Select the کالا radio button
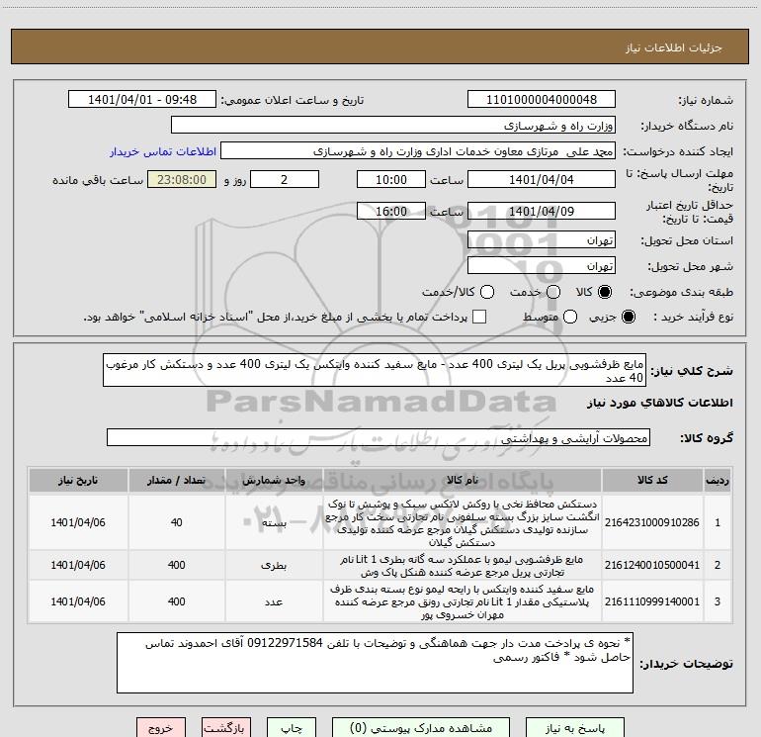 point(605,292)
